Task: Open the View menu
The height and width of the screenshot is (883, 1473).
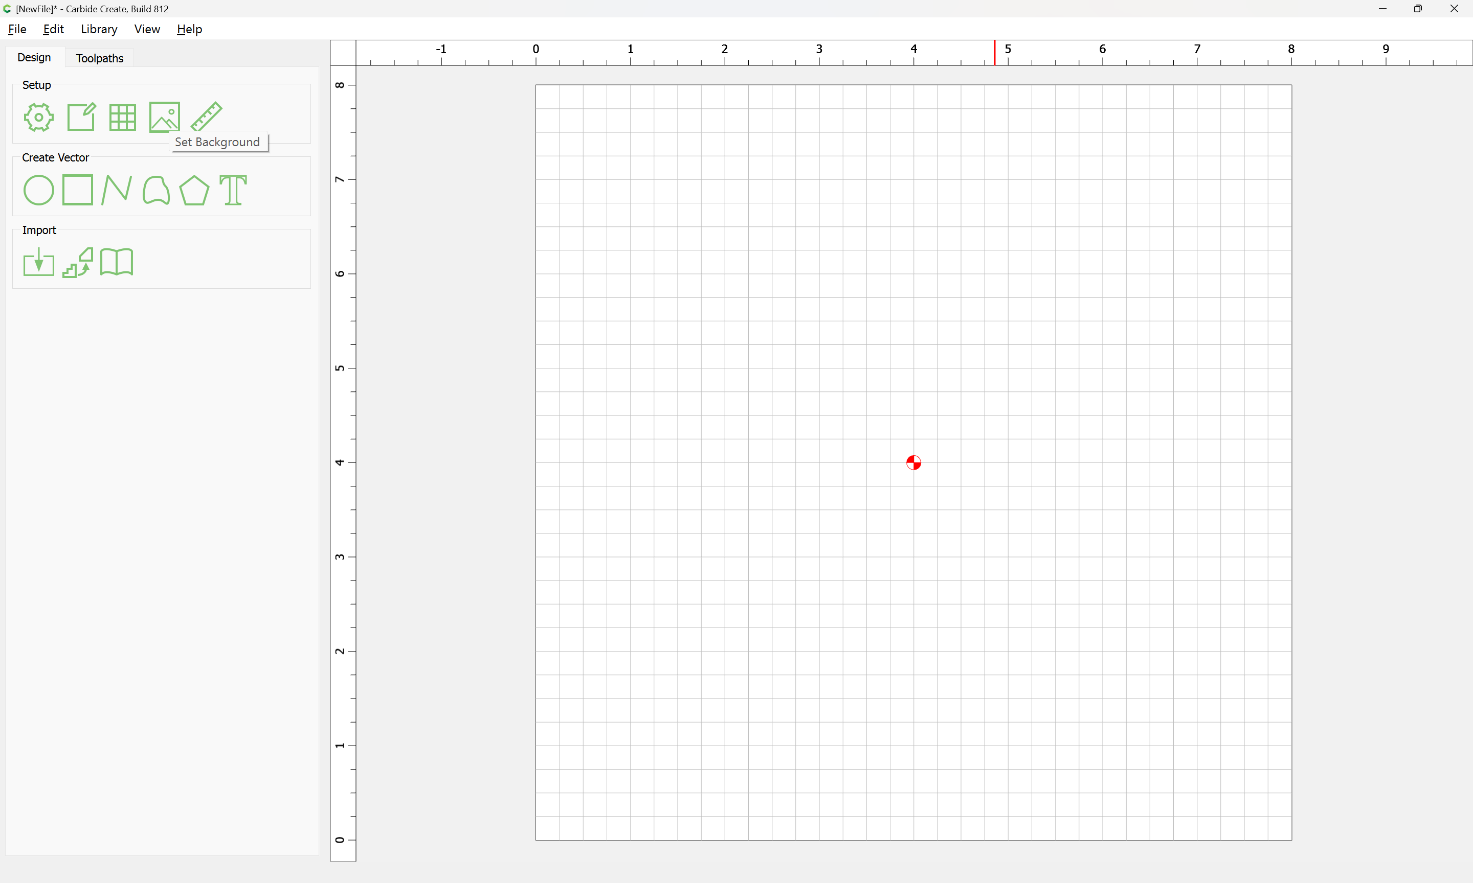Action: pyautogui.click(x=147, y=29)
